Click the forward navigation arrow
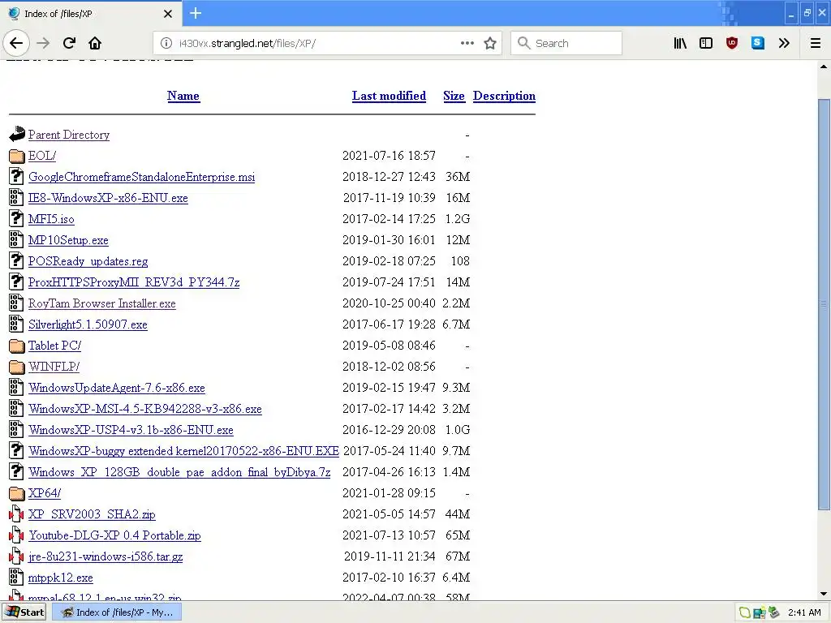 click(43, 43)
